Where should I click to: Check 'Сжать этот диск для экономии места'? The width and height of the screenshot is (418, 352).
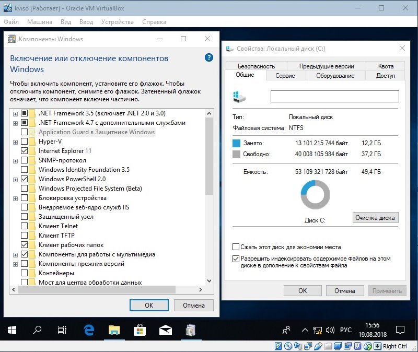236,247
